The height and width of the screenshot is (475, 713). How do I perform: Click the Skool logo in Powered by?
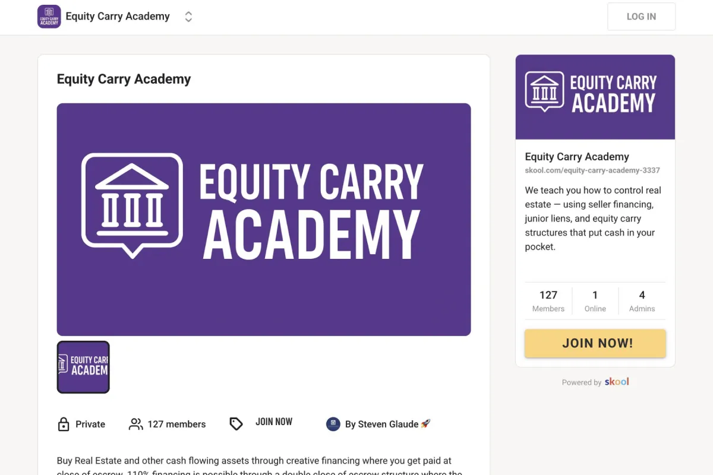click(x=616, y=382)
